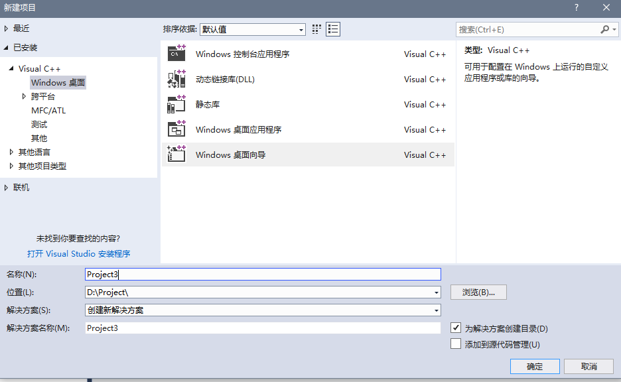
Task: Select the Windows 桌面应用程序 template icon
Action: click(x=177, y=129)
